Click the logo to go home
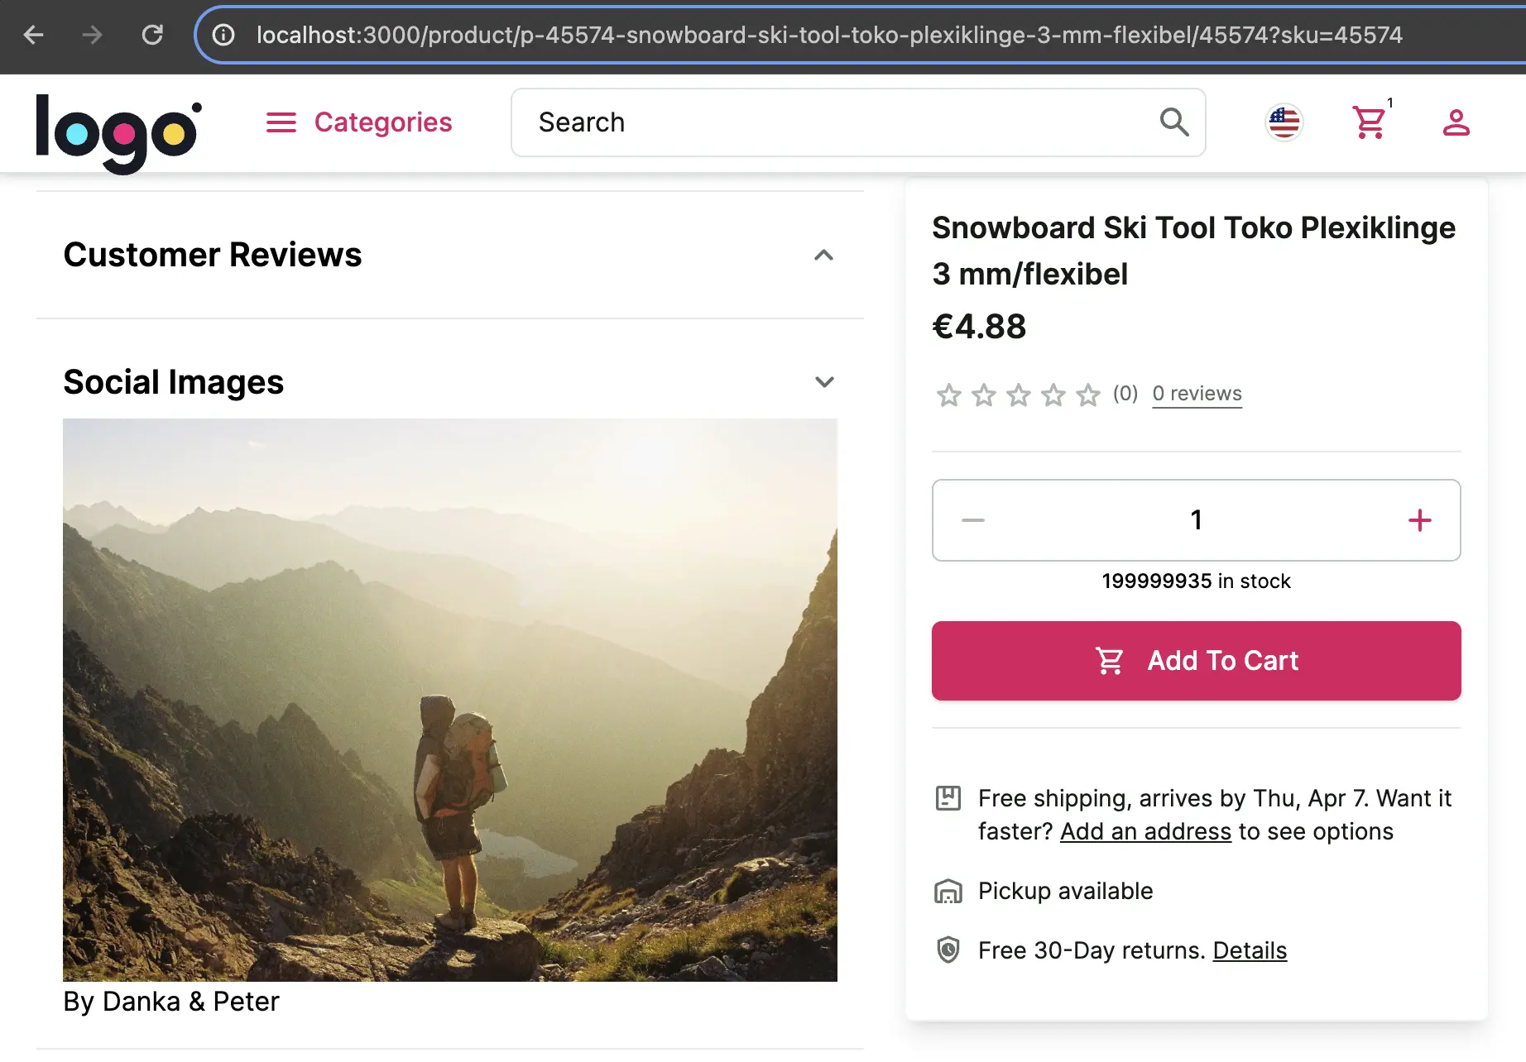 [x=118, y=131]
